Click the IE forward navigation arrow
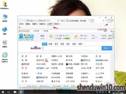 (24, 21)
